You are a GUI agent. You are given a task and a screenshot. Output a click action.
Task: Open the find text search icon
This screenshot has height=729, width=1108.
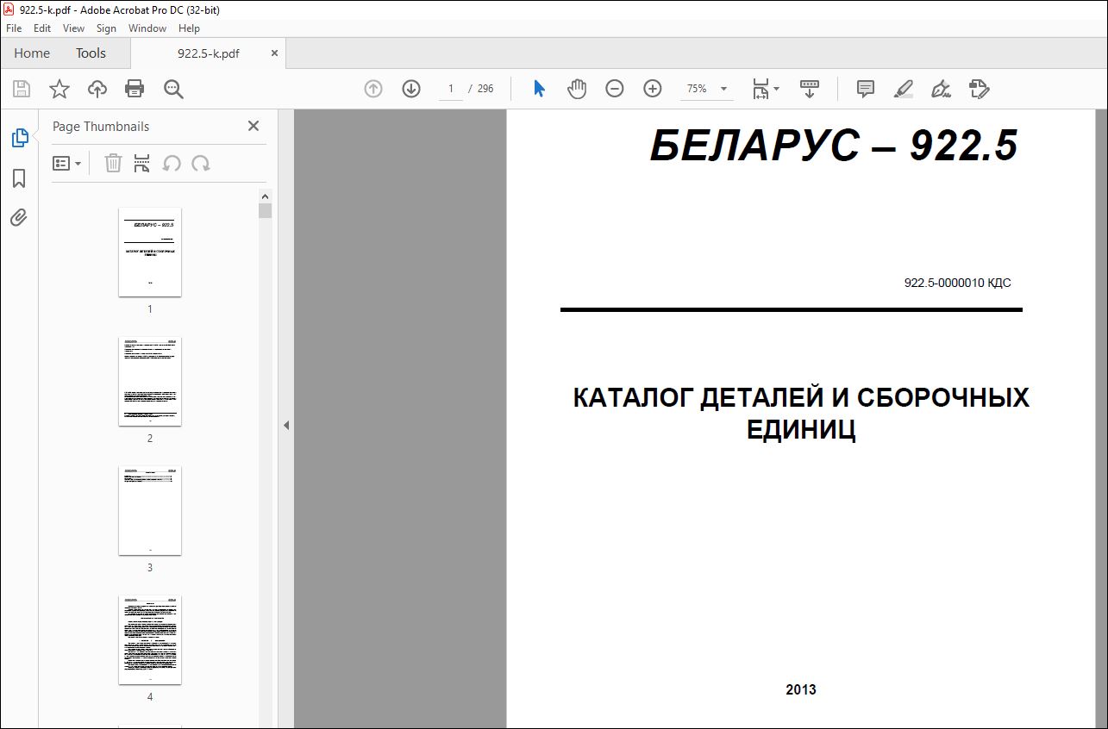pos(173,89)
